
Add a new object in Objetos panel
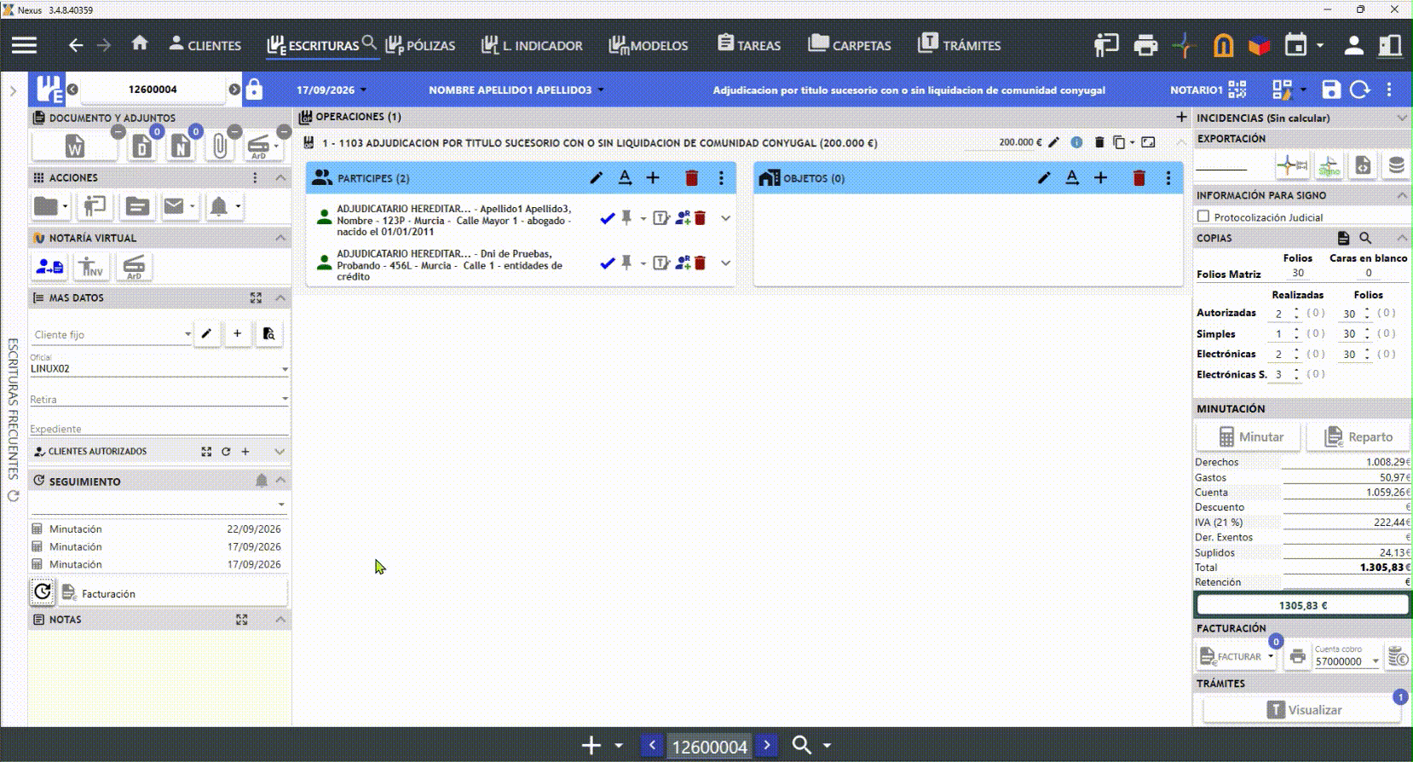click(1101, 178)
